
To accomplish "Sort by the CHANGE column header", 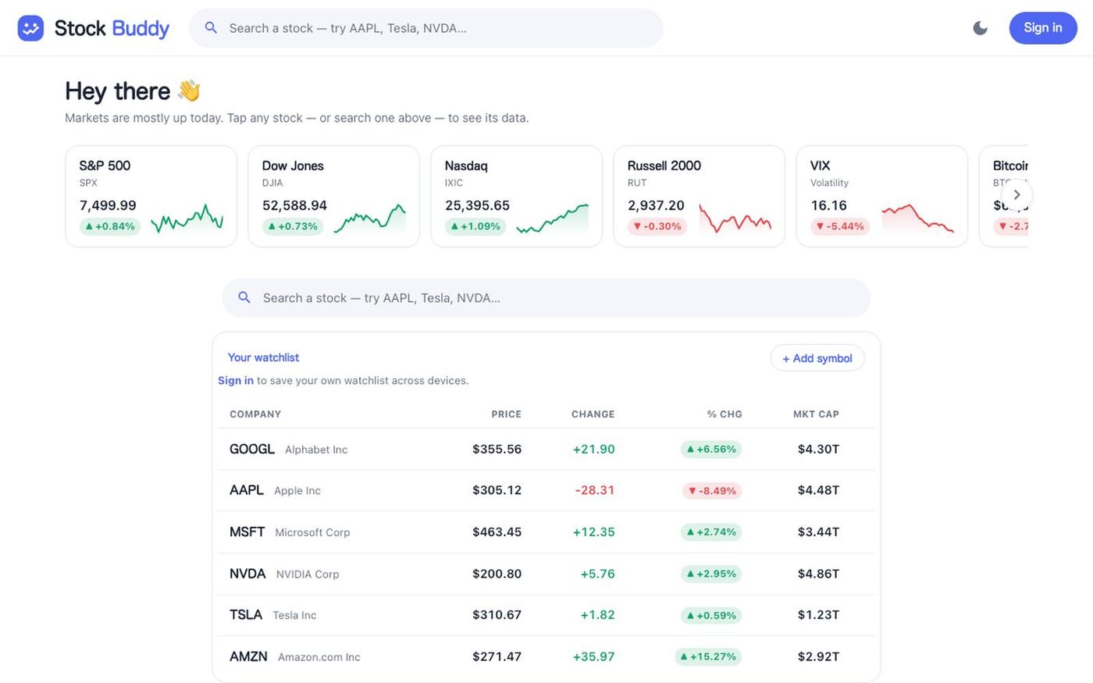I will [x=593, y=414].
